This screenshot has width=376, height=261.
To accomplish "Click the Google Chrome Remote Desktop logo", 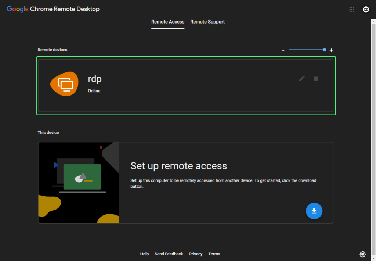I will pyautogui.click(x=53, y=9).
